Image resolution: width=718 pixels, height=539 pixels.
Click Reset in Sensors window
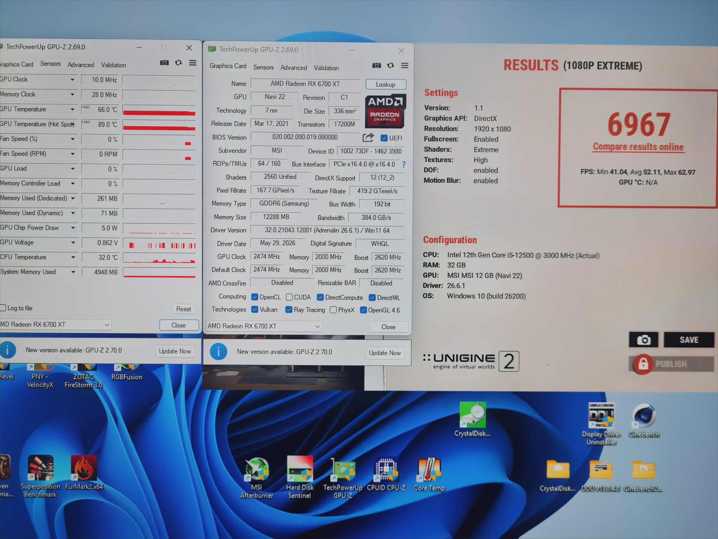click(x=184, y=309)
